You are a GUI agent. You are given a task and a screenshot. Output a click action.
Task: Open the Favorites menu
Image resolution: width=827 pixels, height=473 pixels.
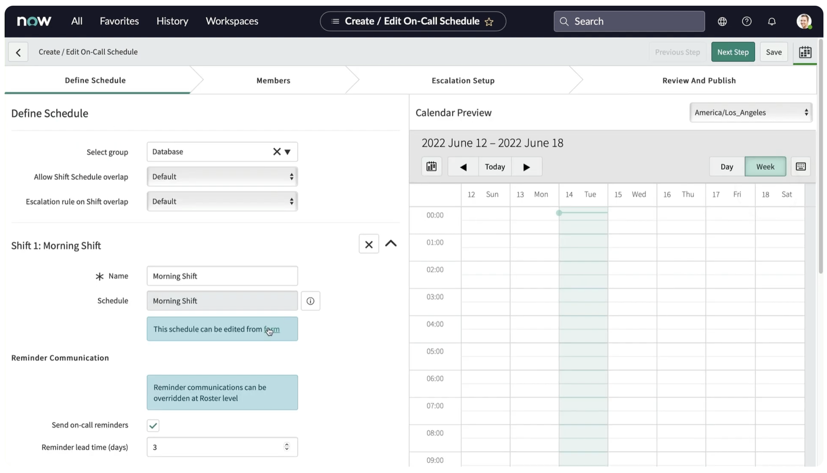tap(119, 21)
